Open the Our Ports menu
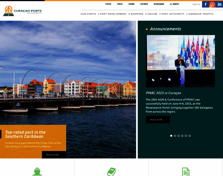223x176 pixels. coord(88,14)
